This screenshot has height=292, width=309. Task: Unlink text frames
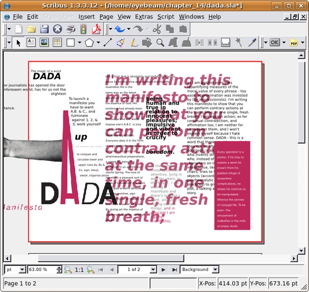[212, 43]
